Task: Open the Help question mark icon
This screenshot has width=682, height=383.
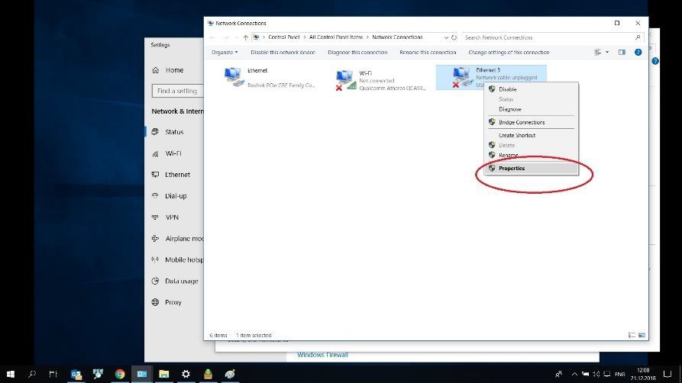Action: [638, 52]
